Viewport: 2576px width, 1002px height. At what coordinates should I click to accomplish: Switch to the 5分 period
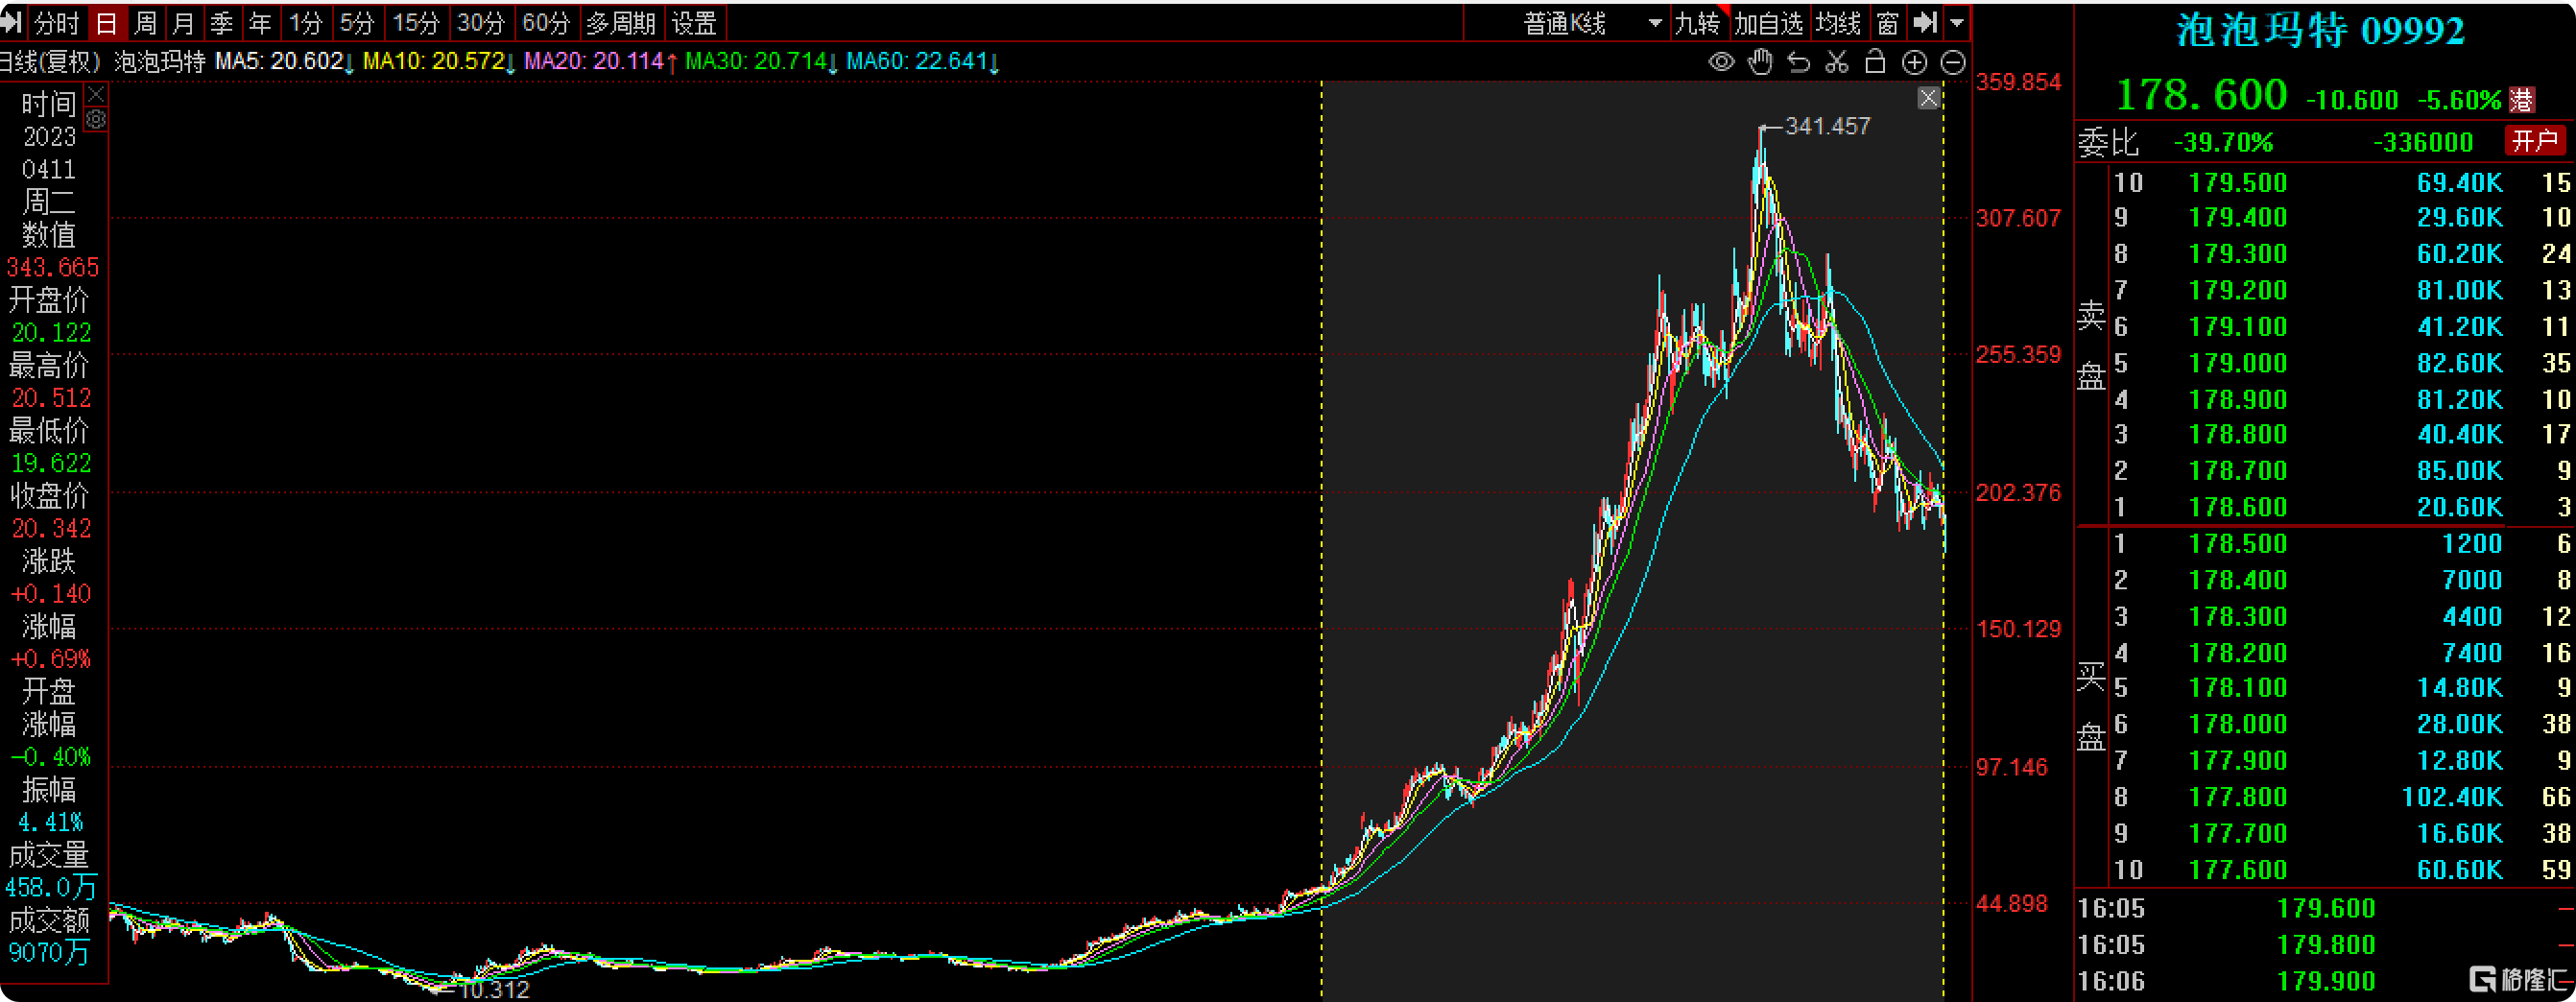pyautogui.click(x=356, y=23)
